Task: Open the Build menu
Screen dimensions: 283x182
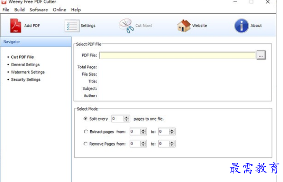Action: (x=19, y=10)
